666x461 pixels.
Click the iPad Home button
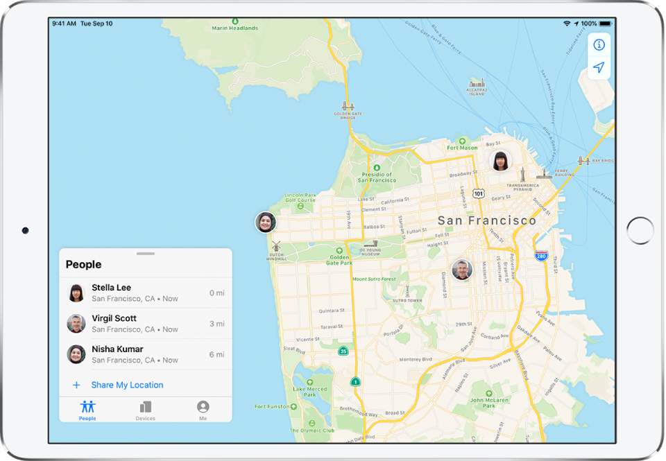tap(640, 230)
